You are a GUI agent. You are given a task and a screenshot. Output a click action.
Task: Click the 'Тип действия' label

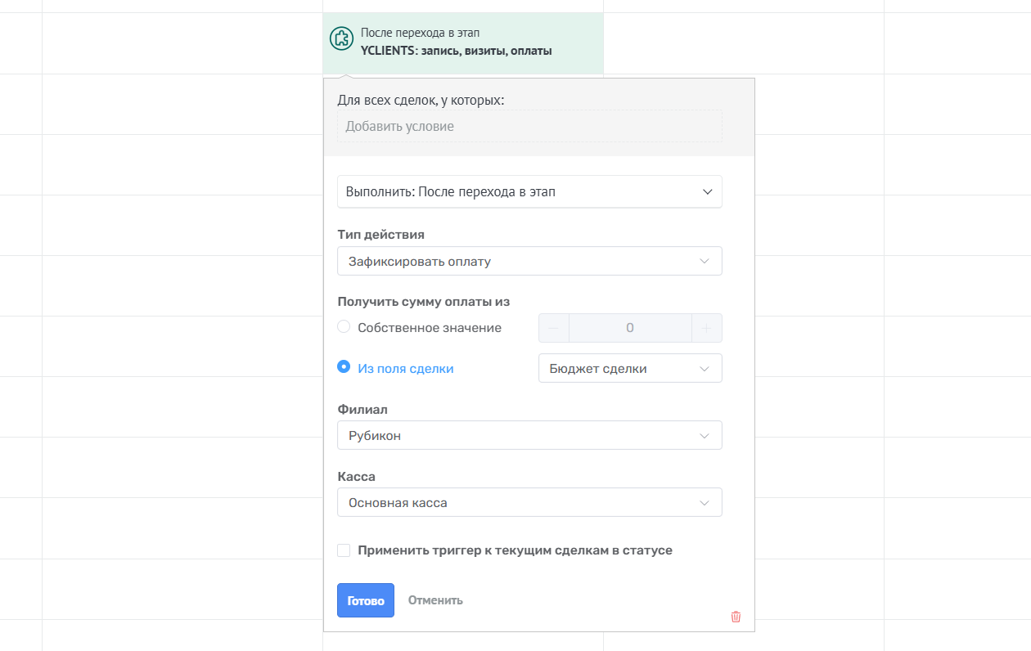pos(380,234)
